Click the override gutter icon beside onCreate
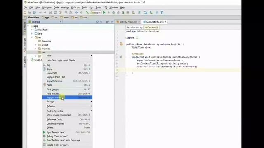 (121, 57)
